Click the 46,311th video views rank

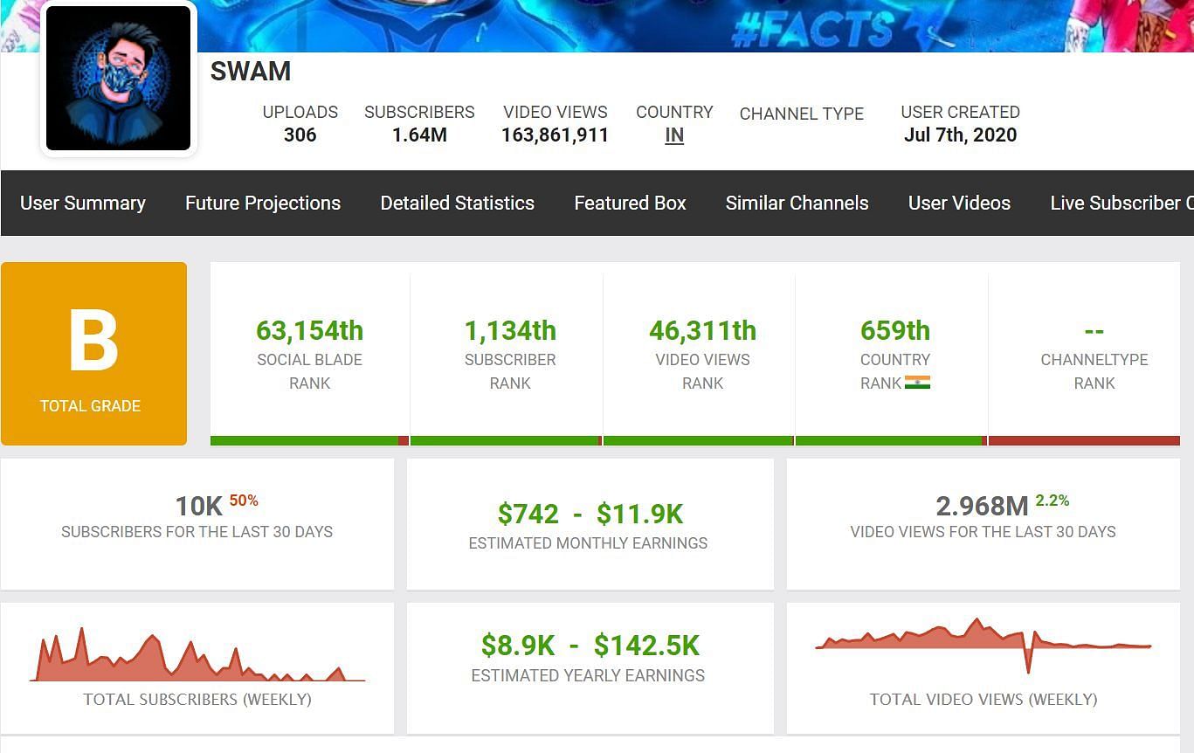coord(702,331)
